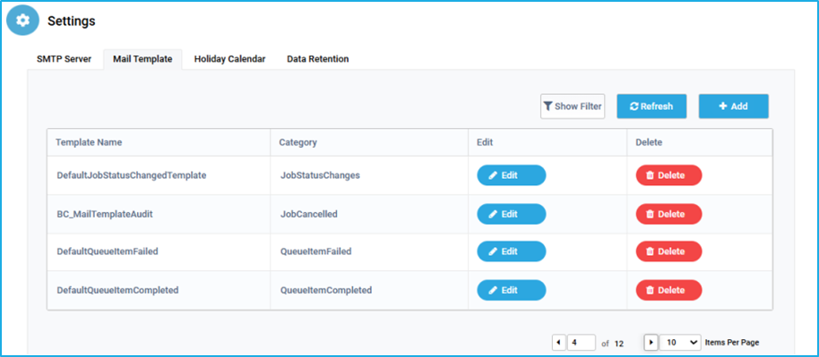Viewport: 819px width, 357px height.
Task: Click the Settings gear icon
Action: (23, 21)
